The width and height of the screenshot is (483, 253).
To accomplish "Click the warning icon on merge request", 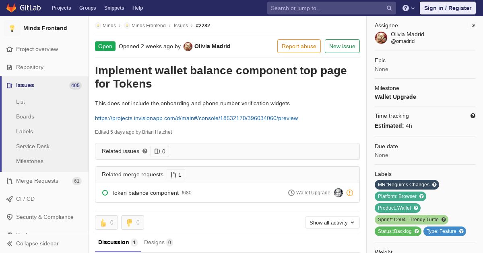I will 350,193.
